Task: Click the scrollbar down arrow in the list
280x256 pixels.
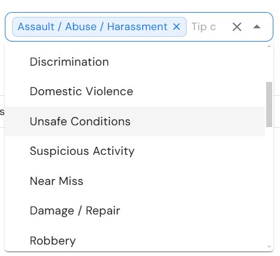Action: point(269,246)
